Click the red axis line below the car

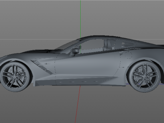tap(78, 104)
